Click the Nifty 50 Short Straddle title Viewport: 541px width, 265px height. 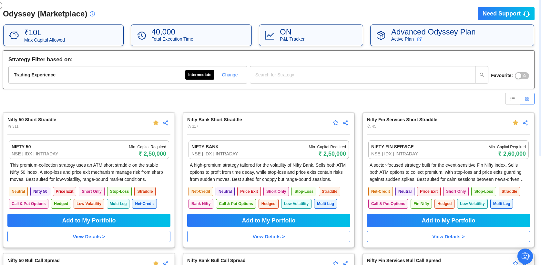(32, 120)
